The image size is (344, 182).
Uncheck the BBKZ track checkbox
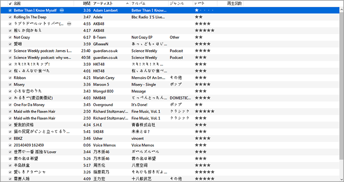point(10,138)
